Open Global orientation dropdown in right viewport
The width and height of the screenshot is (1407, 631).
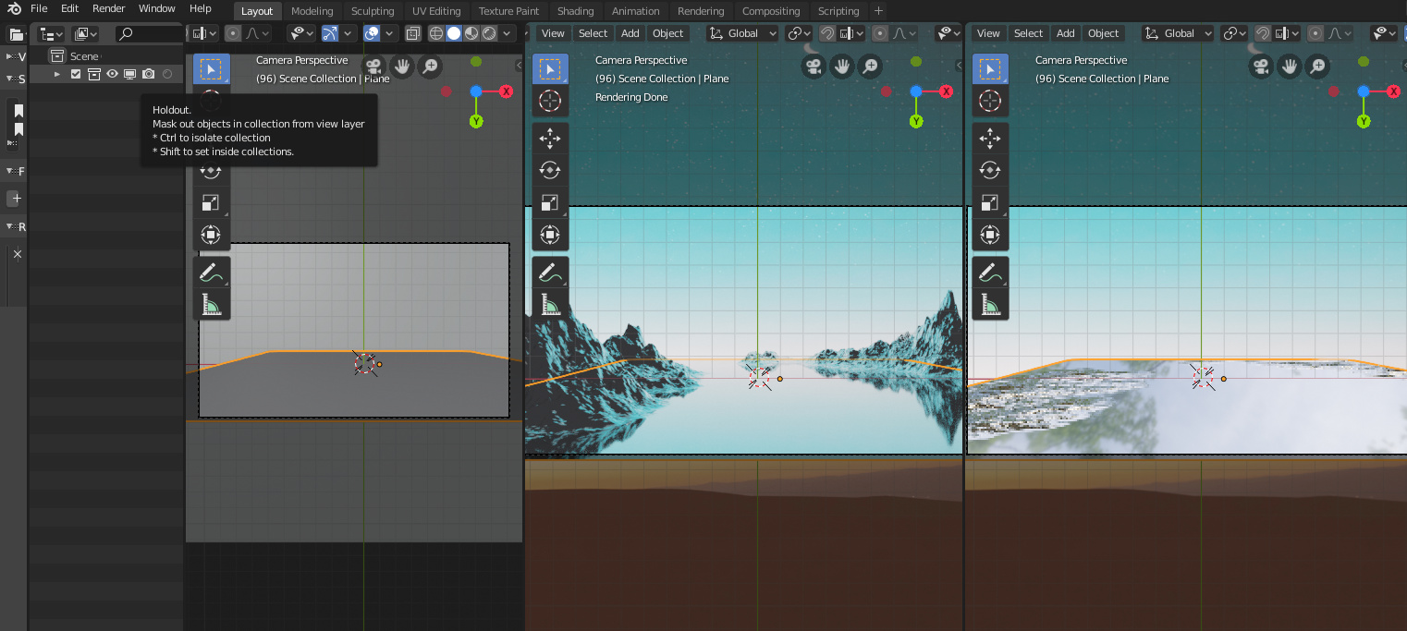click(x=1179, y=33)
